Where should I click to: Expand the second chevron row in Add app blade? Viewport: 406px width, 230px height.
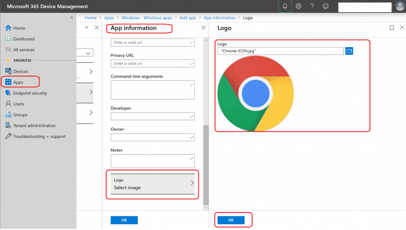point(91,92)
